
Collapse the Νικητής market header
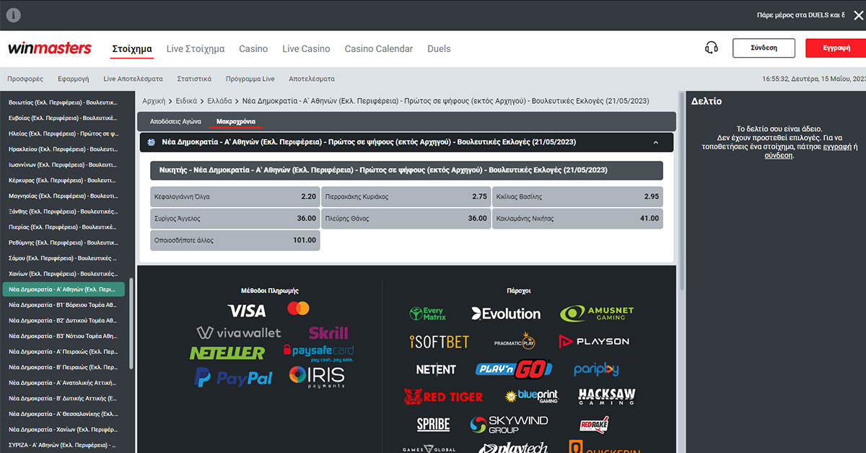tap(406, 170)
